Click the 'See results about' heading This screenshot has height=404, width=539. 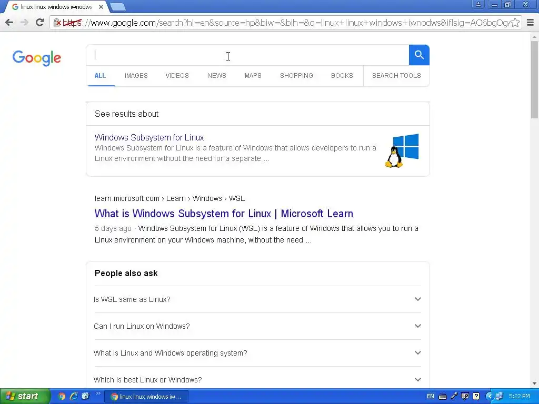(126, 114)
